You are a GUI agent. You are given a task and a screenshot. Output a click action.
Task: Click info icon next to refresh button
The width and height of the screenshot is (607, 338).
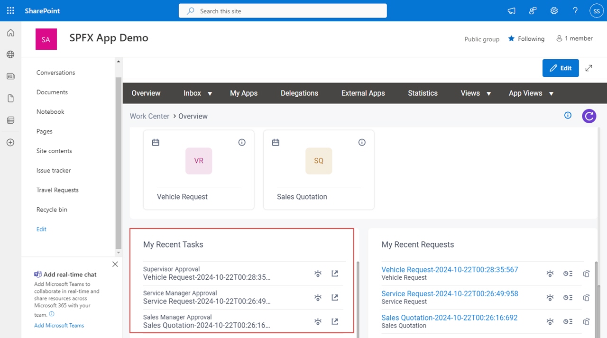(x=568, y=115)
